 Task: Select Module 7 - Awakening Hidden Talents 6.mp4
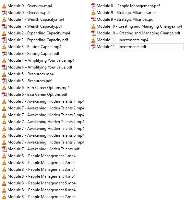click(x=43, y=135)
